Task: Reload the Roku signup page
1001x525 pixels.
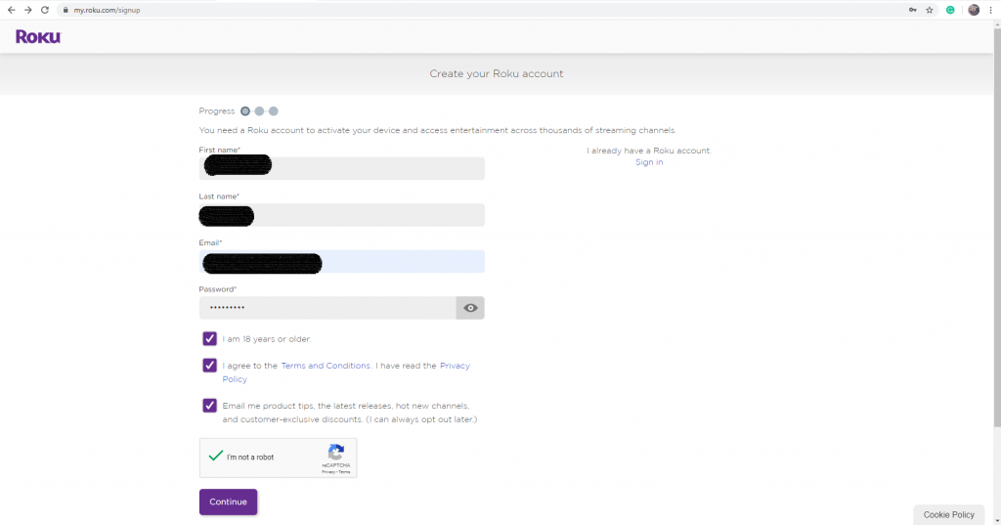Action: (x=45, y=10)
